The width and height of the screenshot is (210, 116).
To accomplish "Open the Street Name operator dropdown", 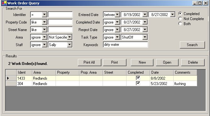I will 44,29.
